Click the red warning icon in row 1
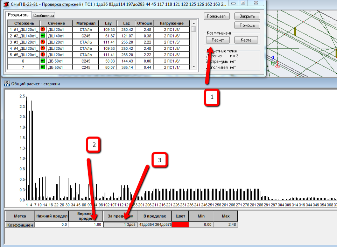The image size is (337, 247). (x=43, y=29)
